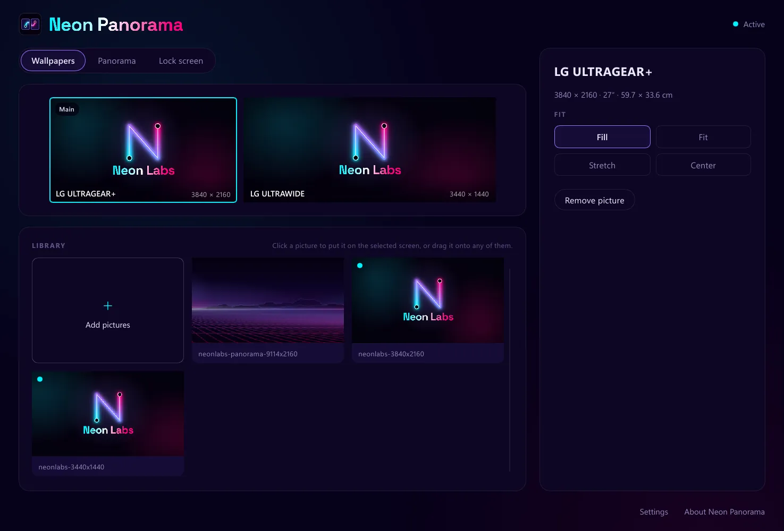
Task: Click the cyan dot on neonlabs-3440x1440 thumbnail
Action: (40, 379)
